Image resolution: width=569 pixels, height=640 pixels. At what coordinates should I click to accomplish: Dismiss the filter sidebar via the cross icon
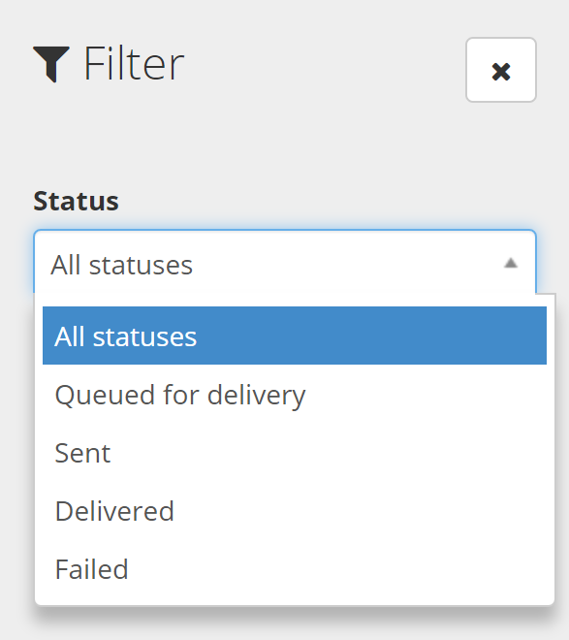pyautogui.click(x=501, y=70)
